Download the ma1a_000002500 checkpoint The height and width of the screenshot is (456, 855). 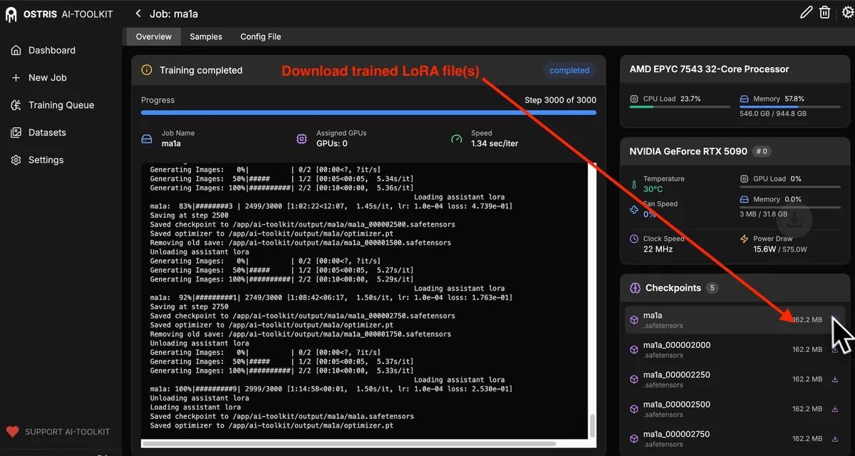[835, 409]
